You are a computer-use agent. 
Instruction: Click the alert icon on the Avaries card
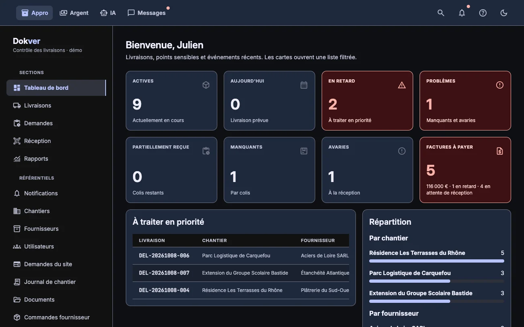coord(402,151)
